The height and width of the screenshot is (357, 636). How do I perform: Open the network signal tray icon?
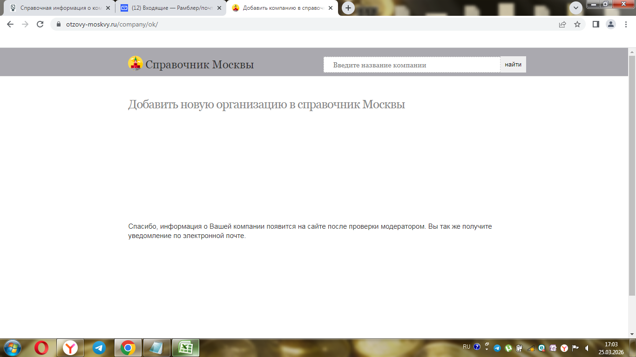[531, 348]
